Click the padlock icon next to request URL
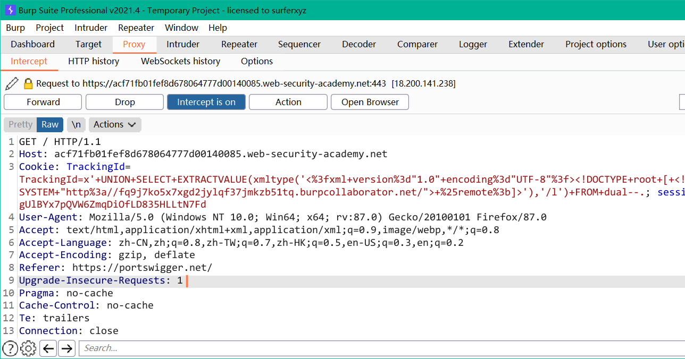Image resolution: width=685 pixels, height=359 pixels. (x=29, y=83)
